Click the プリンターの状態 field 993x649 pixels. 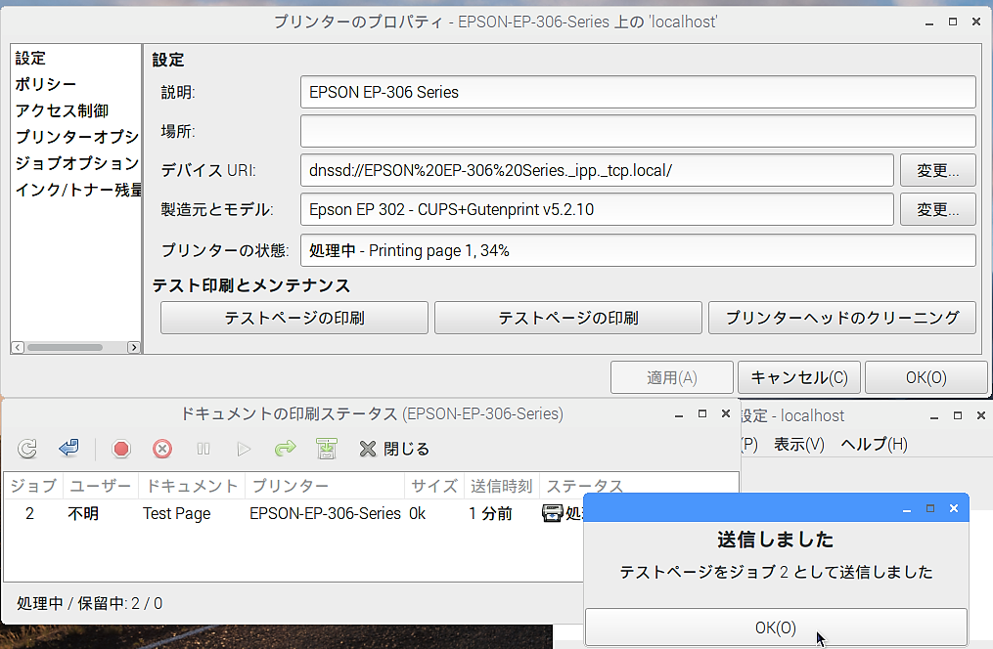point(638,250)
